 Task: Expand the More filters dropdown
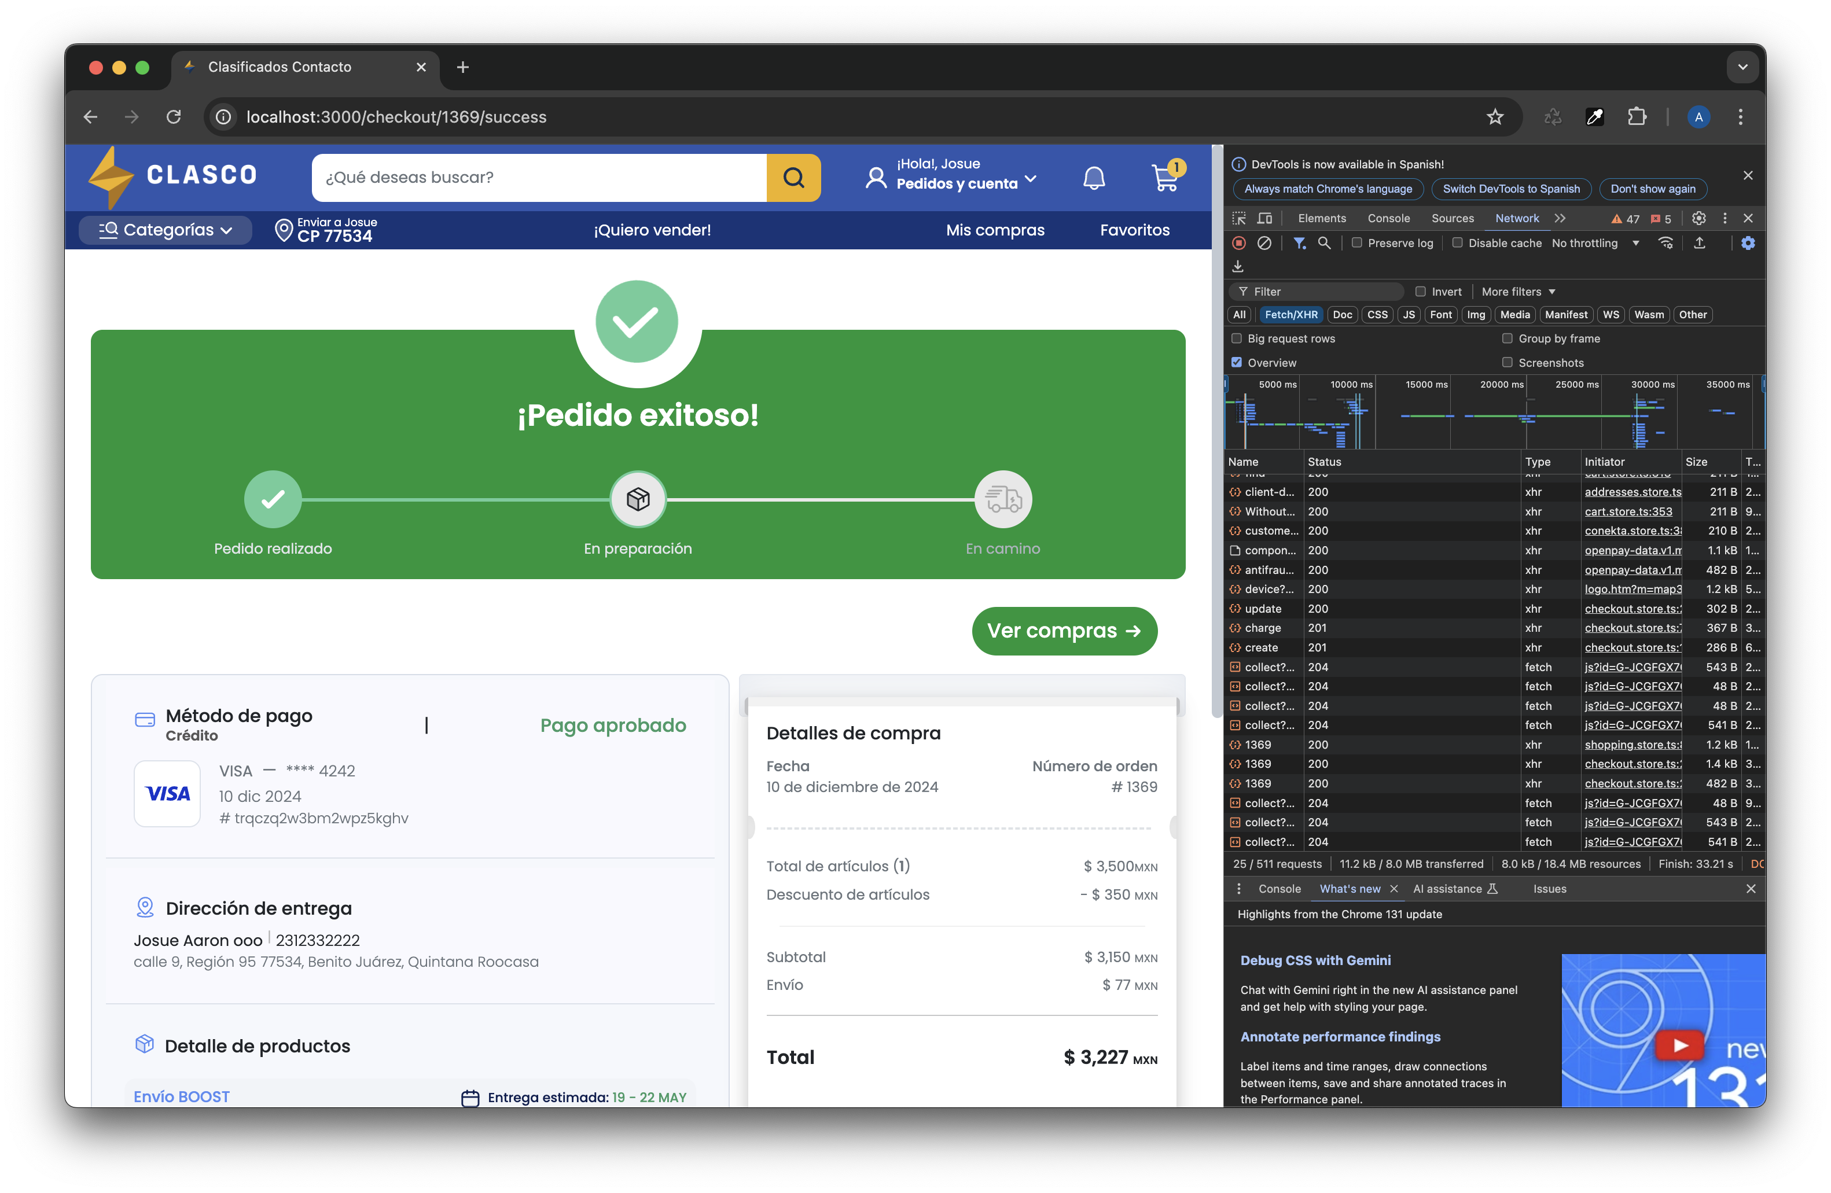(x=1518, y=292)
